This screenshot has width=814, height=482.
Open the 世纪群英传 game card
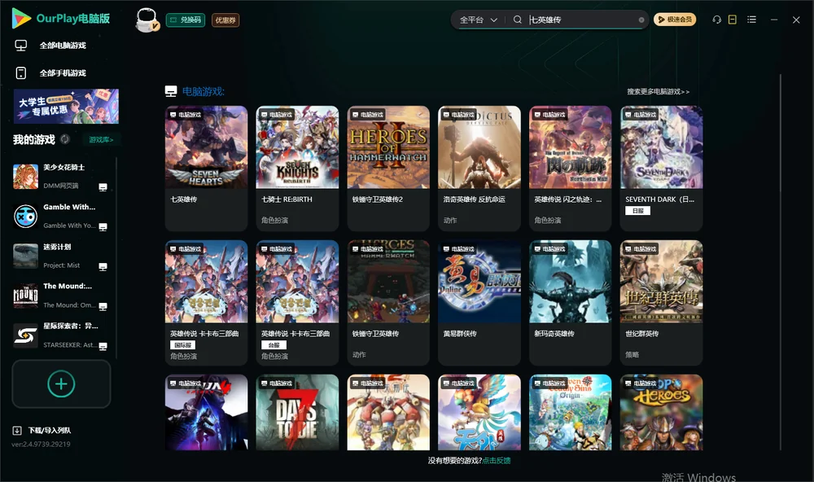point(661,302)
